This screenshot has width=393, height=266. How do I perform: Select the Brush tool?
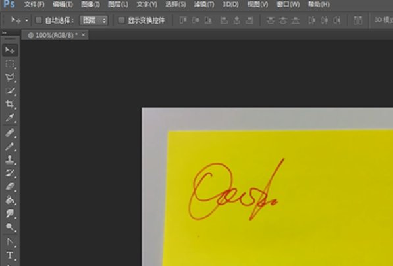click(10, 146)
